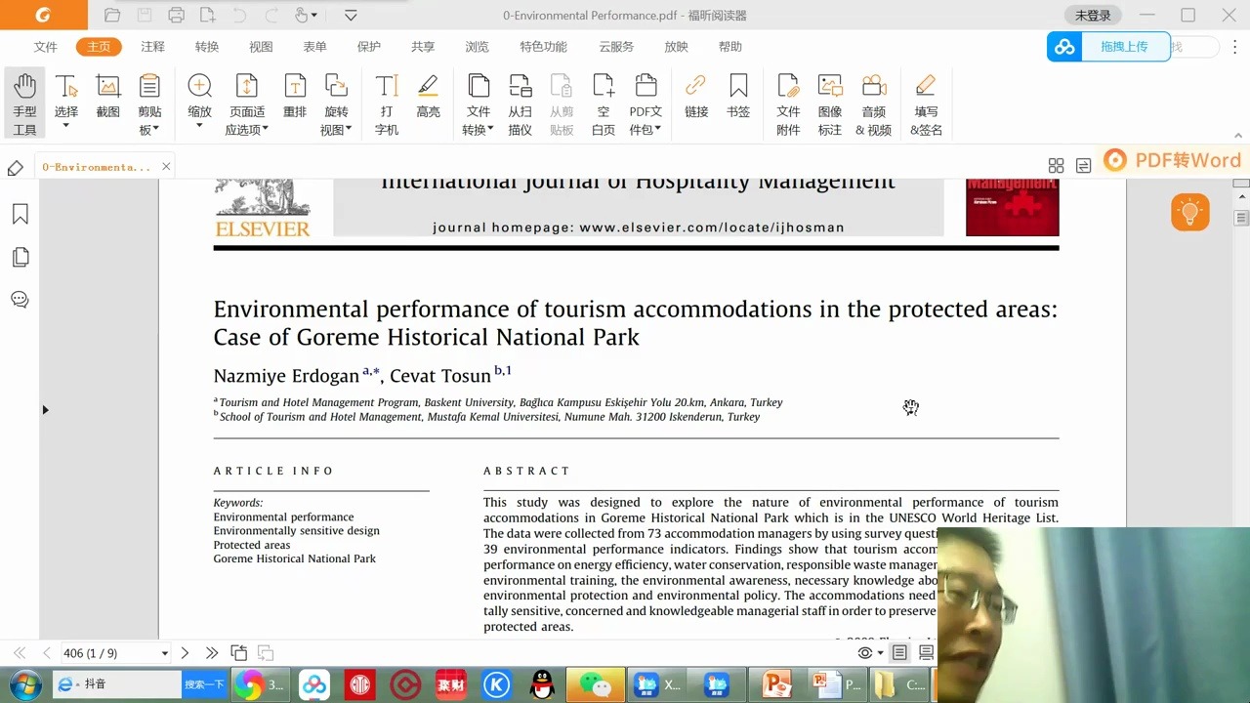The height and width of the screenshot is (703, 1250).
Task: Open the comments panel in left sidebar
Action: pyautogui.click(x=20, y=300)
